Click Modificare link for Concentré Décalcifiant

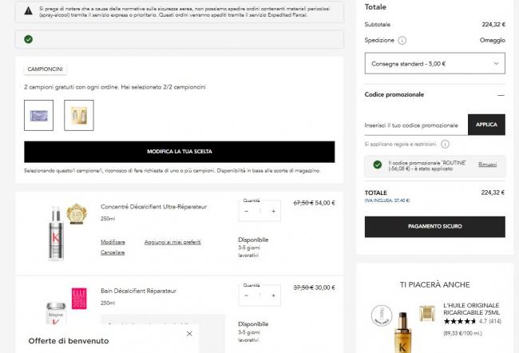[x=113, y=242]
